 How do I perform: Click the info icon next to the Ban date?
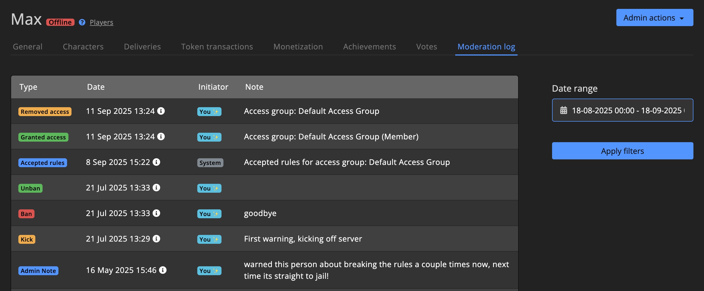156,213
